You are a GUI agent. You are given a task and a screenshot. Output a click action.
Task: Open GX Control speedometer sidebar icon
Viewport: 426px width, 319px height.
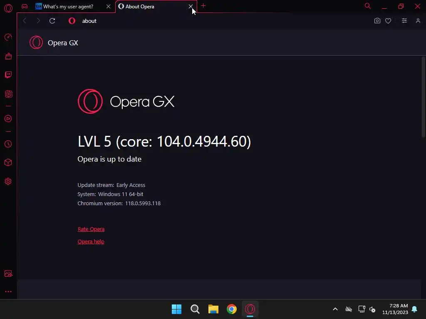pyautogui.click(x=8, y=37)
